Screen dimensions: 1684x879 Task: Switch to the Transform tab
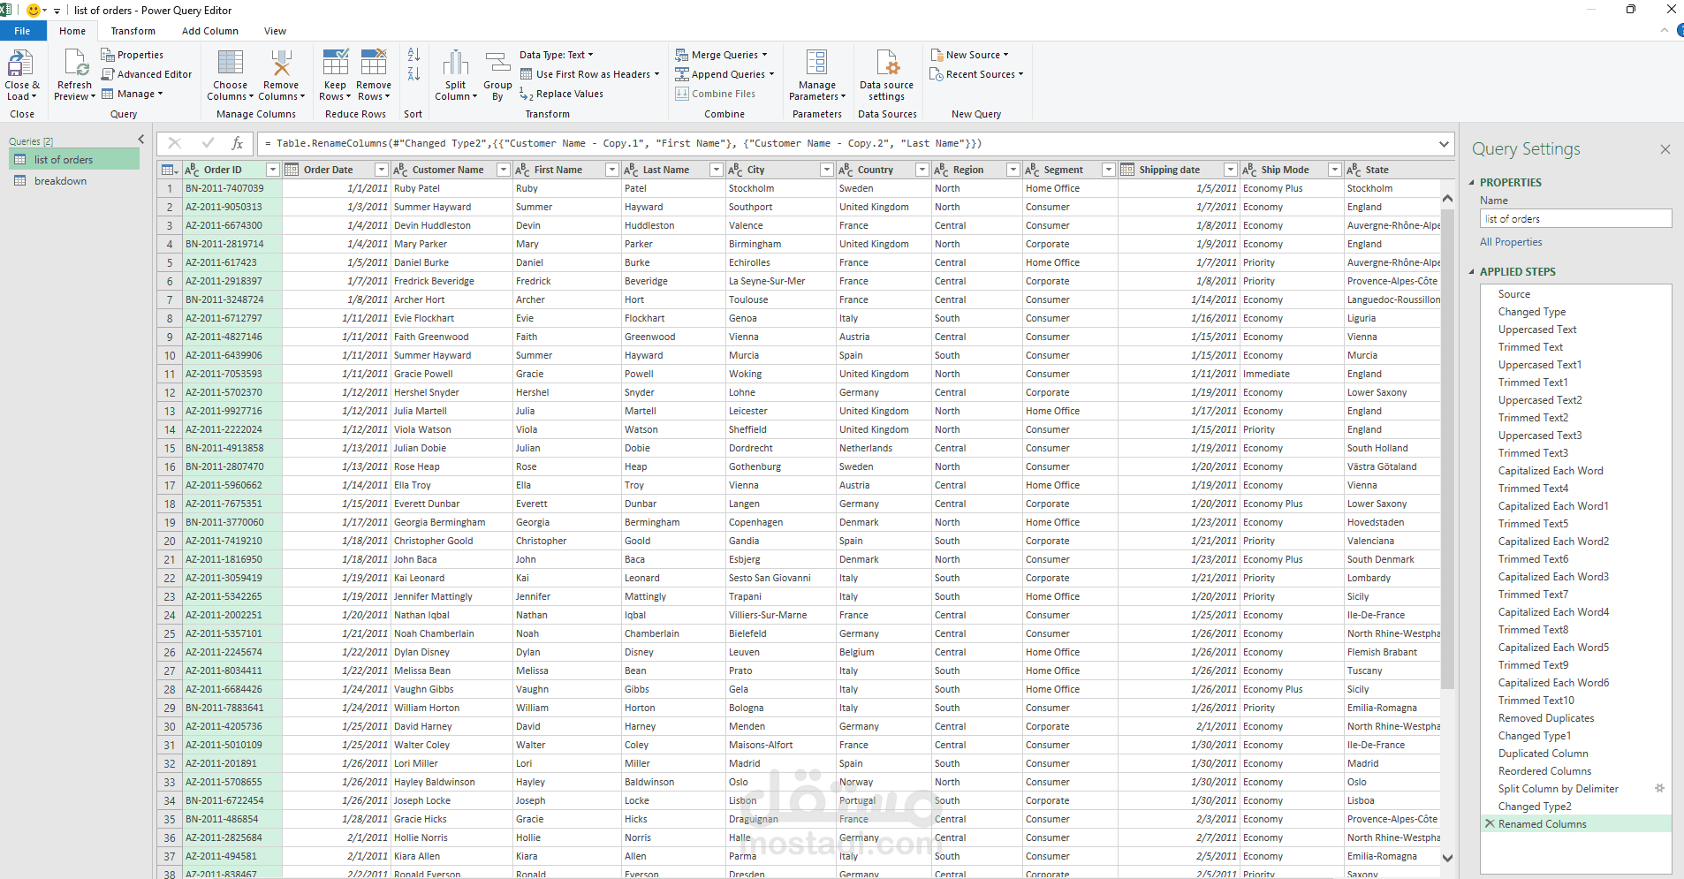133,31
